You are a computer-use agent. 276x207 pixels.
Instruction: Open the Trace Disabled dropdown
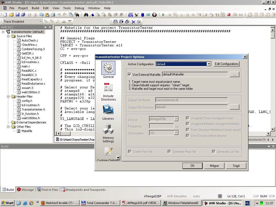coord(40,22)
